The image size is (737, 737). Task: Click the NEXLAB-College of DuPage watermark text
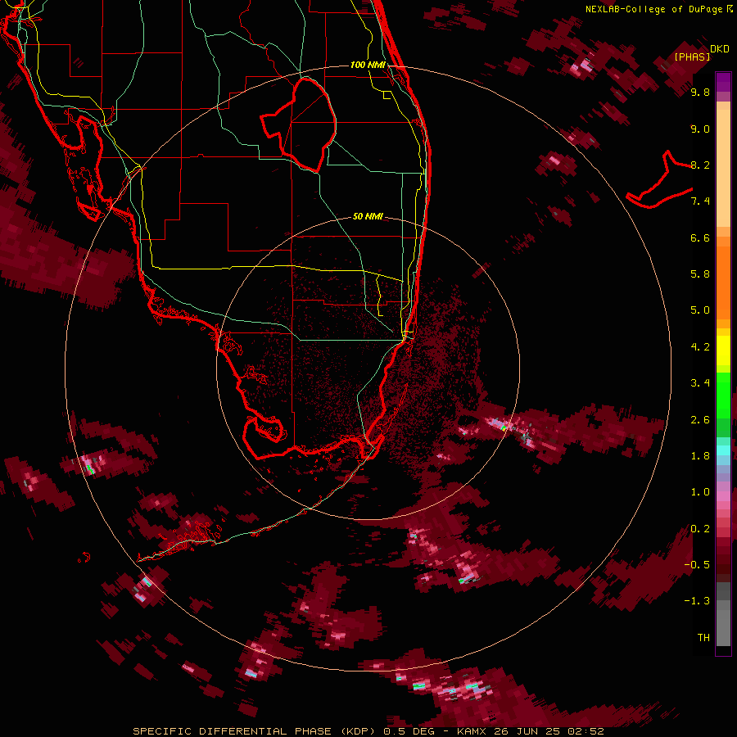tap(658, 9)
